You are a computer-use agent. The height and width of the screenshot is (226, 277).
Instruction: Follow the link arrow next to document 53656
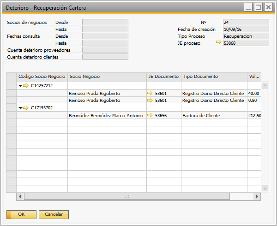(x=150, y=115)
